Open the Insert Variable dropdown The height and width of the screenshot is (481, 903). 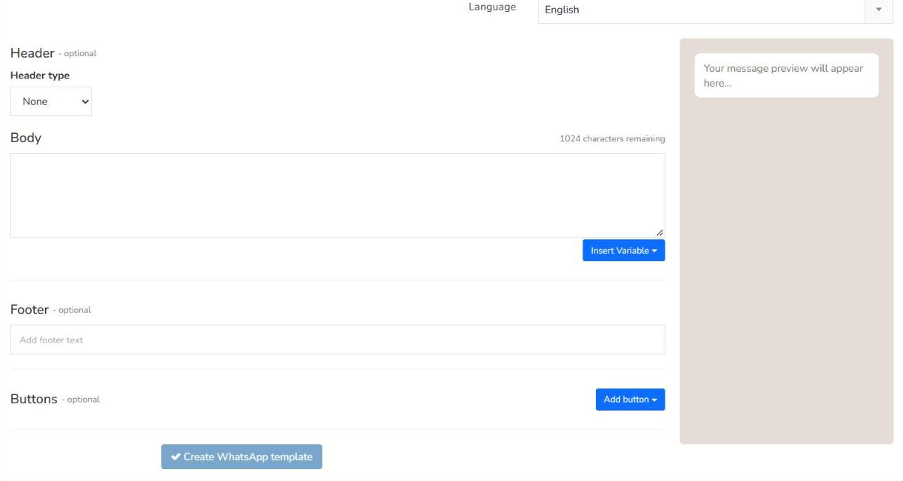624,251
